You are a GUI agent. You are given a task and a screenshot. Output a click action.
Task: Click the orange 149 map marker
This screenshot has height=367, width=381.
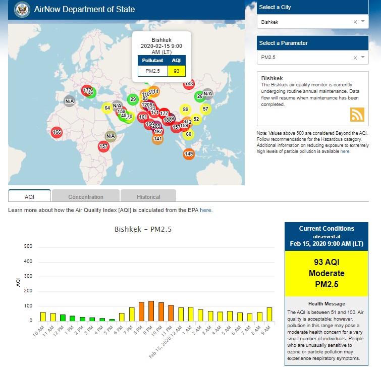[189, 154]
